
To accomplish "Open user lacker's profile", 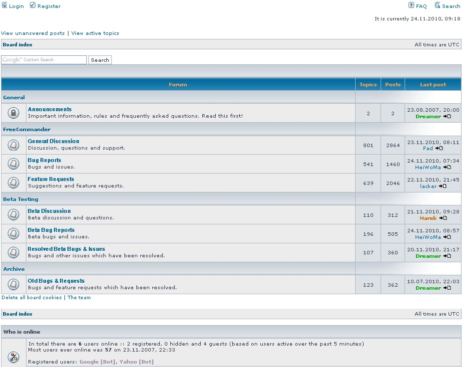I will [x=429, y=186].
